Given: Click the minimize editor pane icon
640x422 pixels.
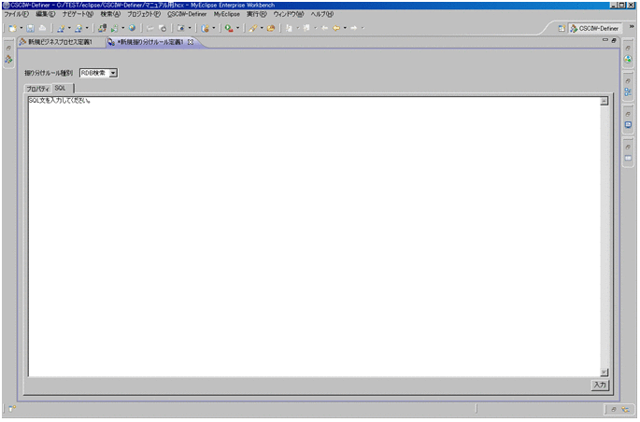Looking at the screenshot, I should (x=605, y=41).
